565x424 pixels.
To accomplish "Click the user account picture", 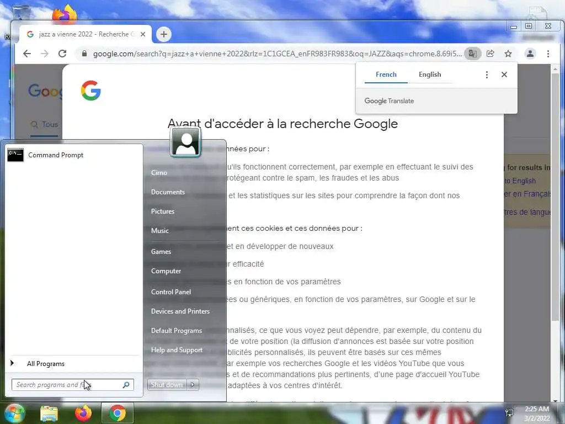I will pos(185,142).
